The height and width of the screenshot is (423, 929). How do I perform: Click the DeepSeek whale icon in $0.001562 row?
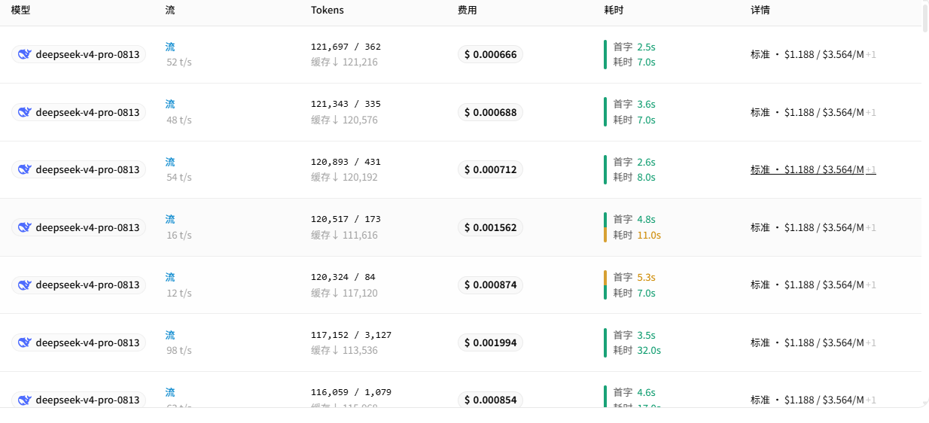click(x=25, y=227)
